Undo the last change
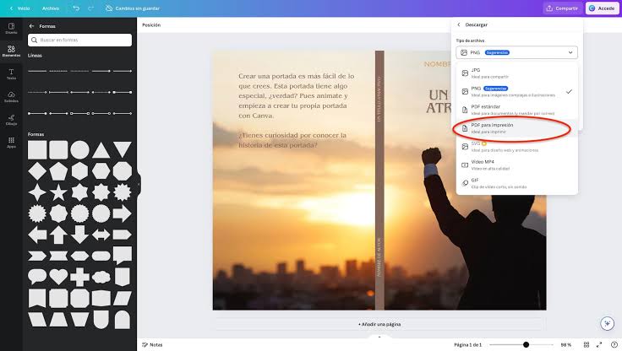Viewport: 622px width, 351px height. [76, 8]
